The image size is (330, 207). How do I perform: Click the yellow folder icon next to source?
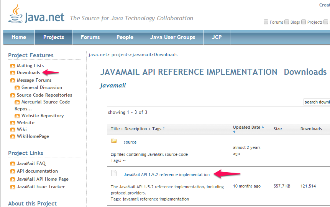(x=114, y=141)
